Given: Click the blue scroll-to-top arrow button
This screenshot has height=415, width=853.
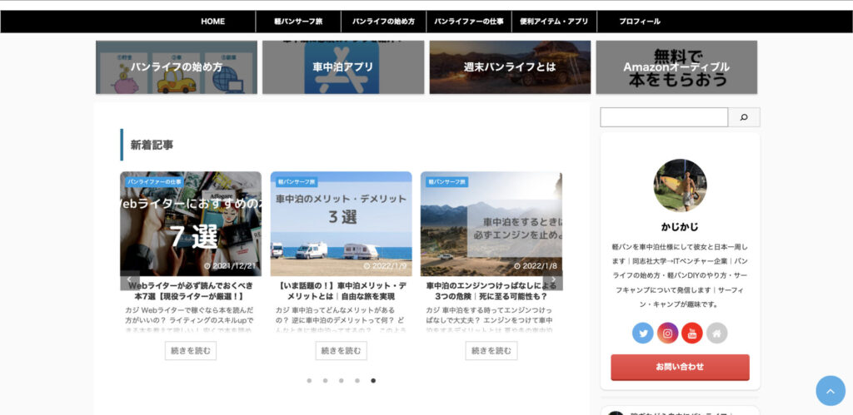Looking at the screenshot, I should pyautogui.click(x=831, y=391).
